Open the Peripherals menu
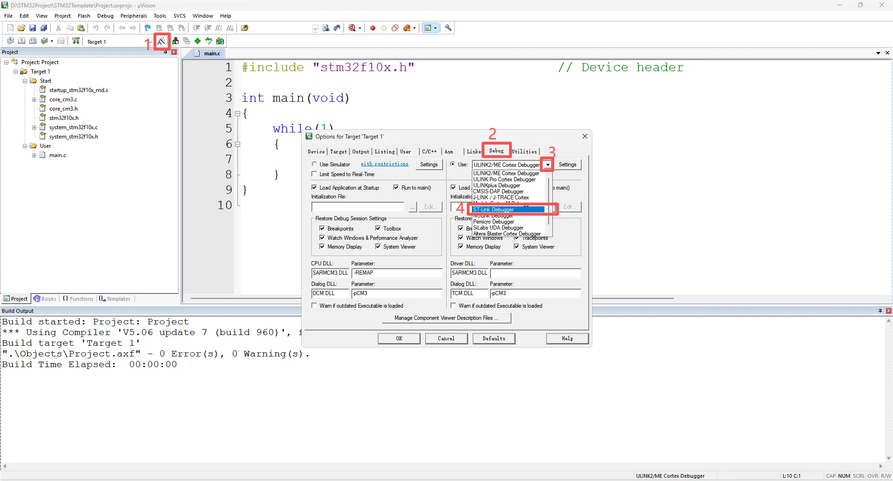The width and height of the screenshot is (893, 481). (x=134, y=16)
